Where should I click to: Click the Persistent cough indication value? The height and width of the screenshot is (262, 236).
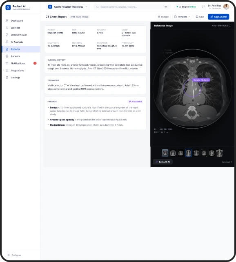pyautogui.click(x=107, y=47)
